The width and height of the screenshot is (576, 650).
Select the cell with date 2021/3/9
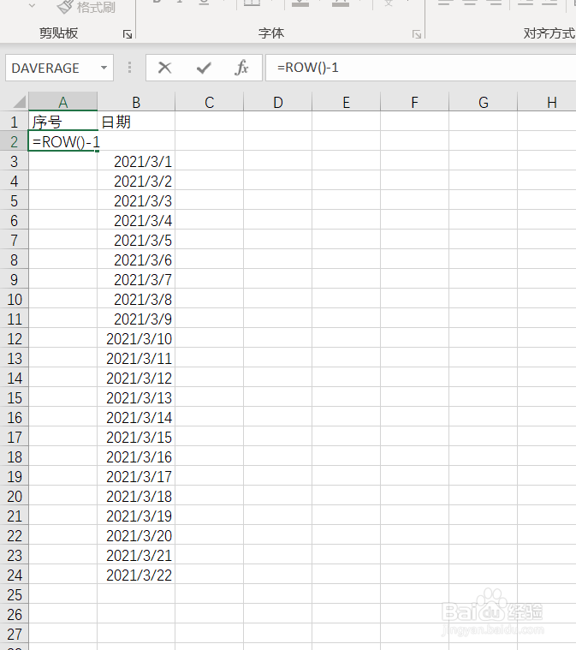click(x=136, y=319)
